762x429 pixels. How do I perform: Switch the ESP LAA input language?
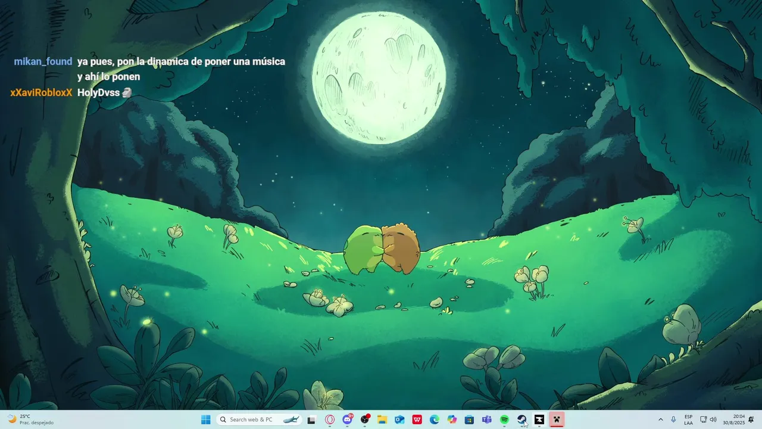(x=688, y=419)
